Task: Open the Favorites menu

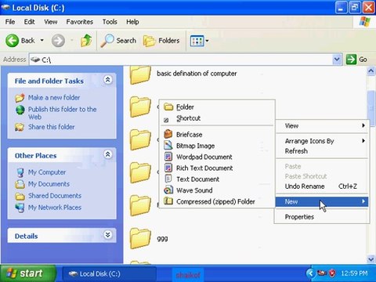Action: coord(80,22)
